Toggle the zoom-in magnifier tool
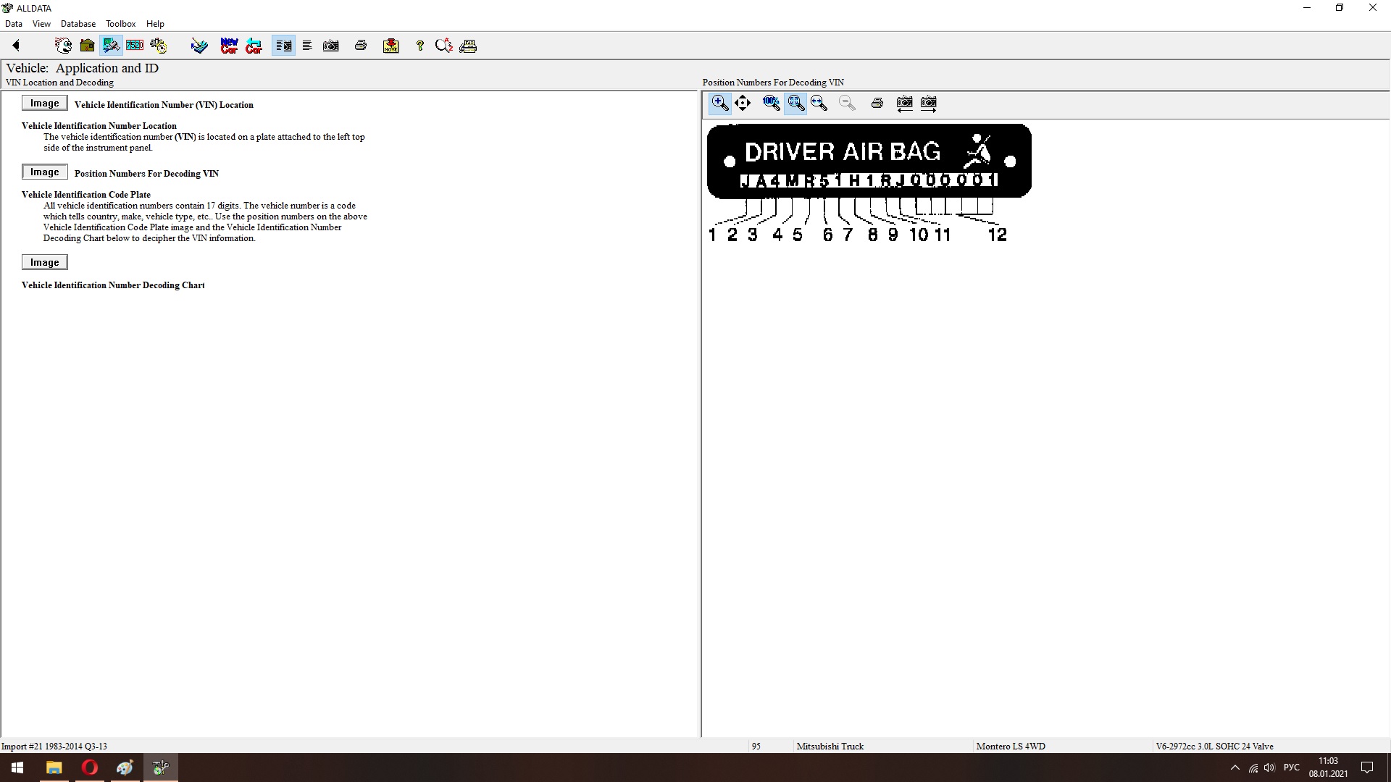The image size is (1391, 782). pyautogui.click(x=719, y=103)
